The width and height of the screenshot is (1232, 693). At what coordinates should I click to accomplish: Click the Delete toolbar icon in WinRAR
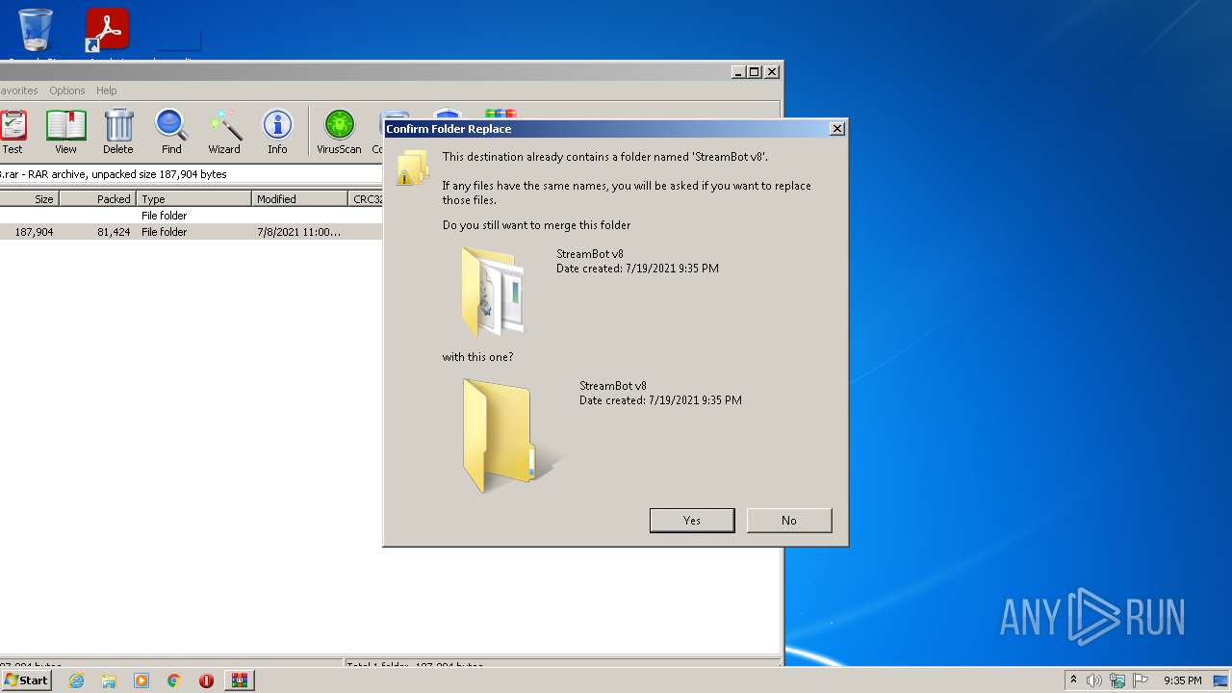pyautogui.click(x=118, y=132)
